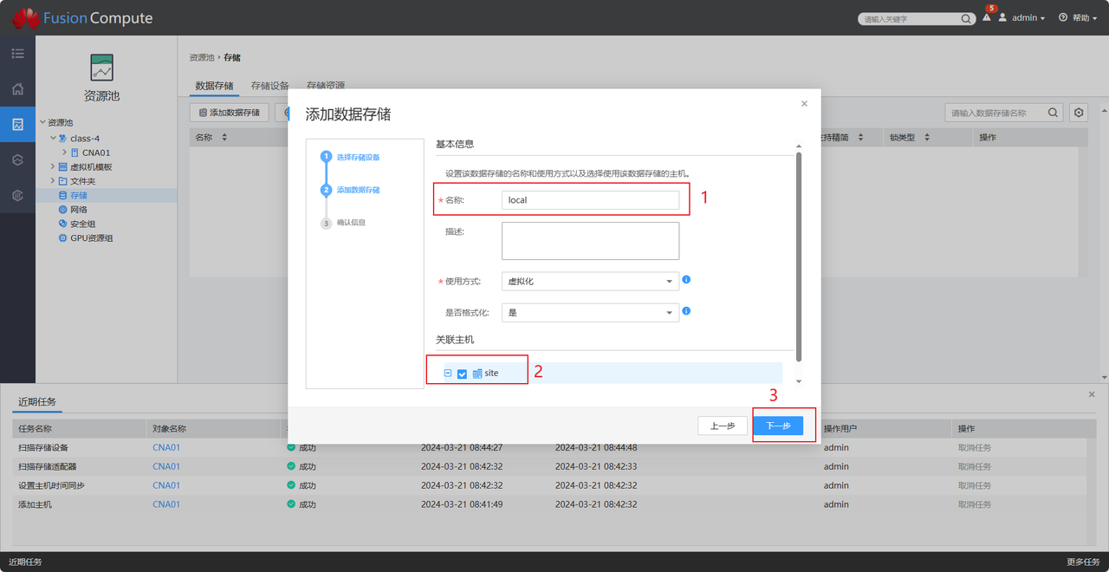The width and height of the screenshot is (1109, 572).
Task: Click info icon next to 是否格式化
Action: [686, 311]
